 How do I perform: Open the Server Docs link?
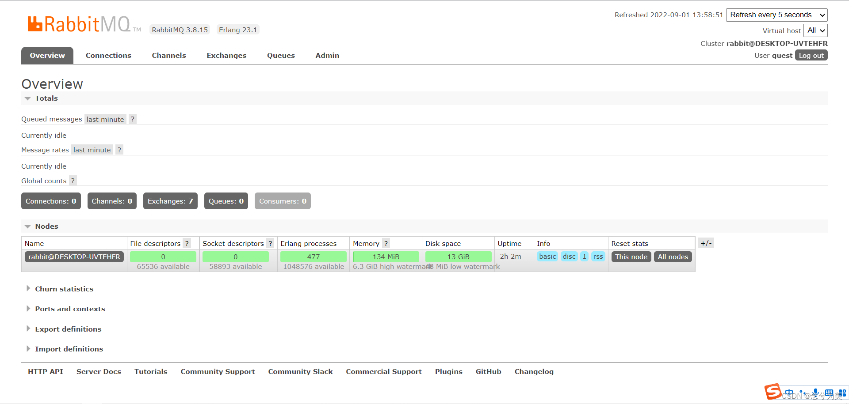coord(99,371)
